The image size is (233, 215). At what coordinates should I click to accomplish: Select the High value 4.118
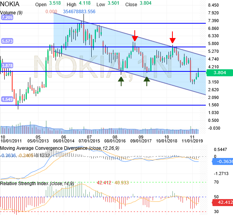pyautogui.click(x=85, y=3)
